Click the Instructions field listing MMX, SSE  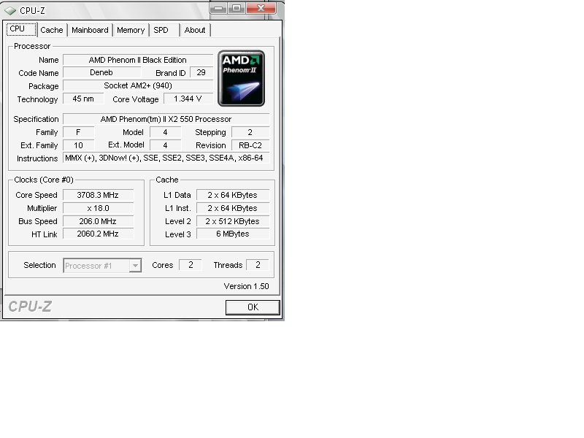(166, 158)
